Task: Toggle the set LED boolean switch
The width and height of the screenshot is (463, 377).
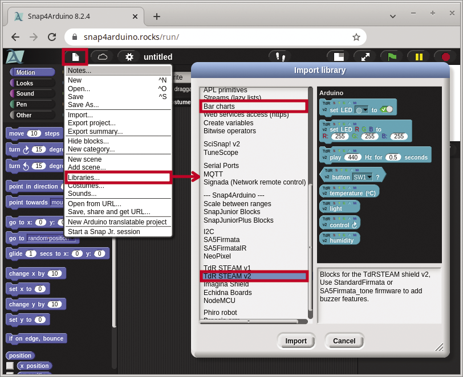Action: coord(387,109)
